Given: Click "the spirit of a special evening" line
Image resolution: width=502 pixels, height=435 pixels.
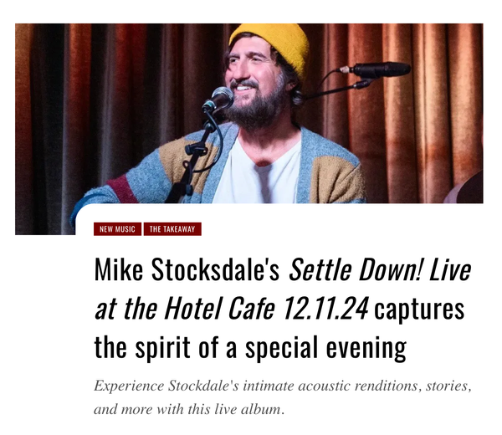Looking at the screenshot, I should (250, 347).
